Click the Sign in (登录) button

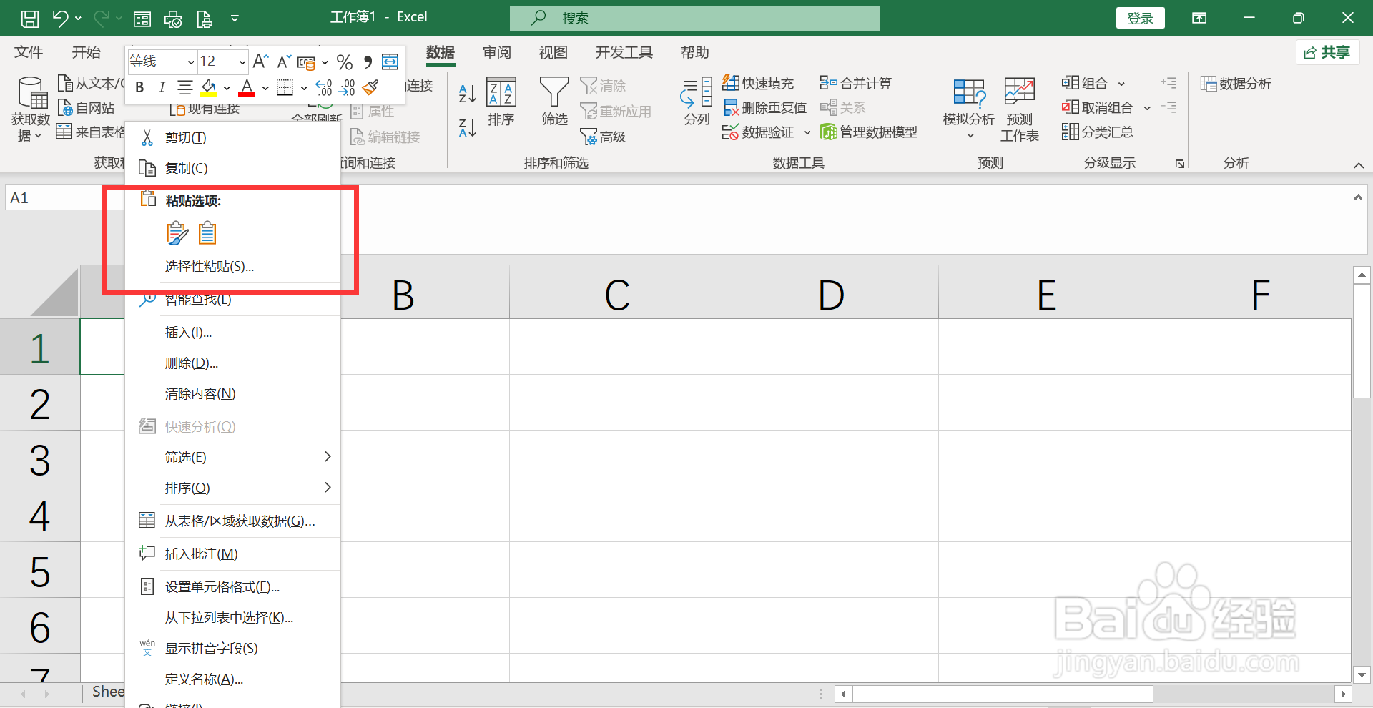point(1140,19)
